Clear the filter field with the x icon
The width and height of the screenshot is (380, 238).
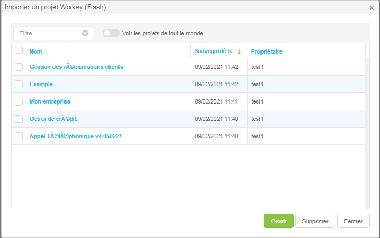coord(85,33)
